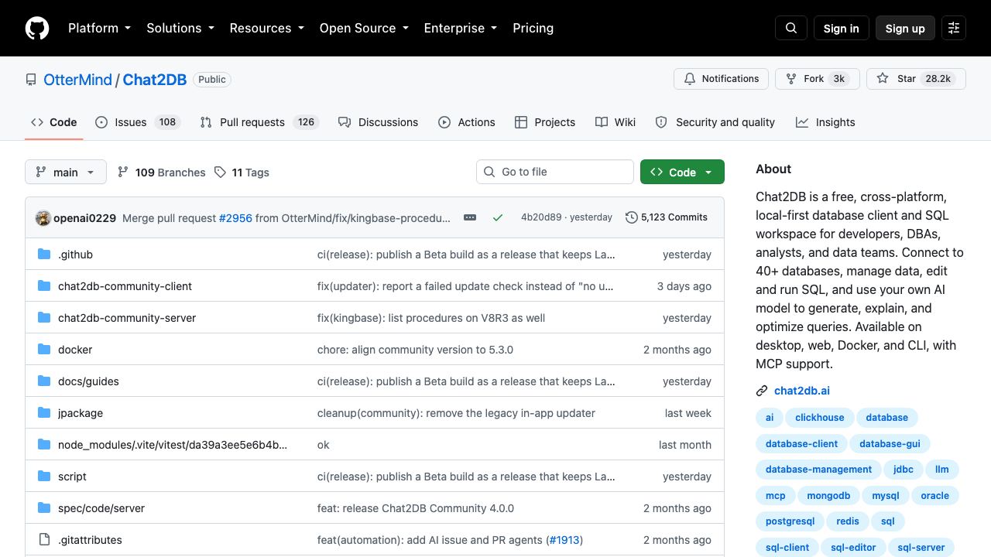
Task: Select the sql-editor topic tag
Action: click(x=853, y=548)
